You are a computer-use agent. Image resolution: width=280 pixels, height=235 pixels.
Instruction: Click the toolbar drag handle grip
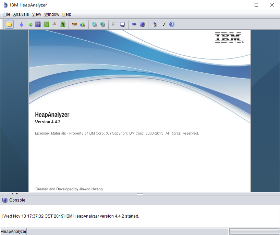tap(2, 24)
